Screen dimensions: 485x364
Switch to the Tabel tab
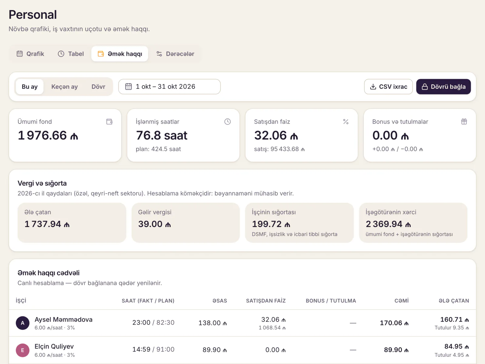[x=71, y=54]
